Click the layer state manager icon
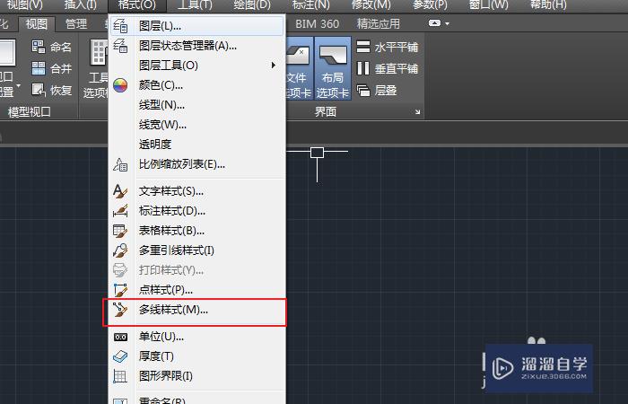 pos(120,46)
